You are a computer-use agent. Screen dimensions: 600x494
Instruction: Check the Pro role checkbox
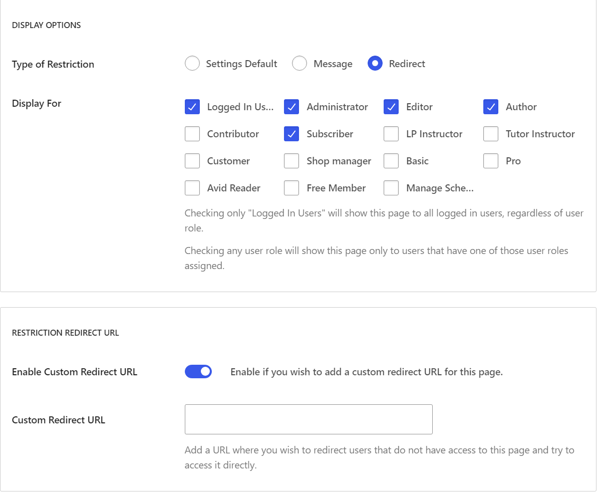tap(490, 161)
